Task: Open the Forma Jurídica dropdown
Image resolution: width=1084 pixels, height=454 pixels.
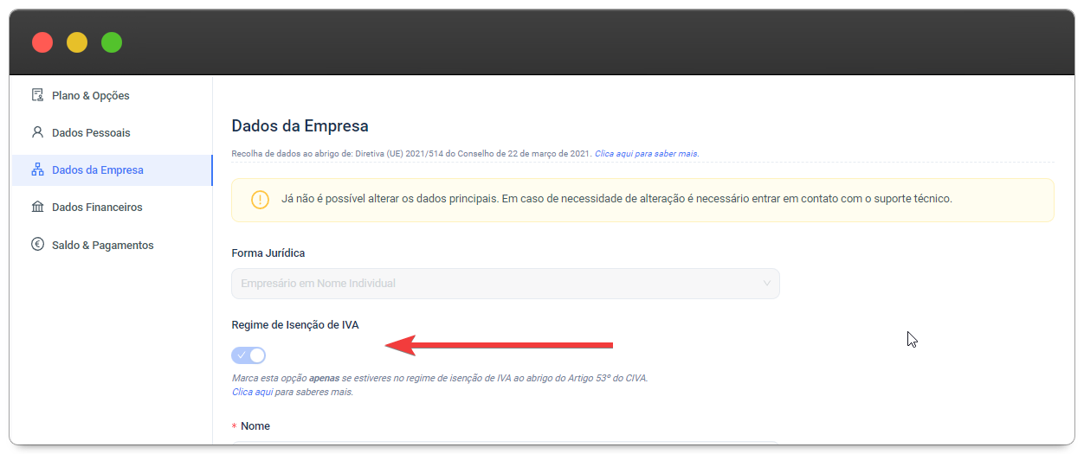Action: coord(505,284)
